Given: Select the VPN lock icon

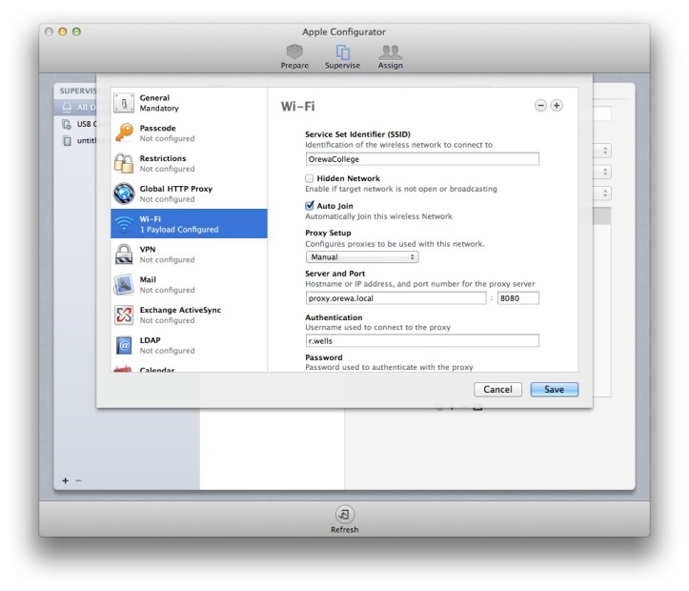Looking at the screenshot, I should [x=124, y=254].
